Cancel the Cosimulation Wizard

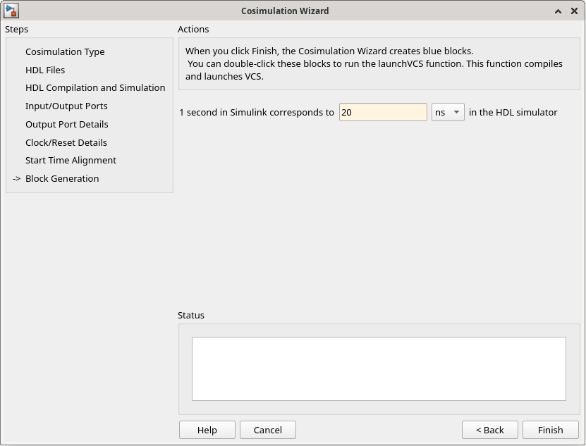[268, 430]
